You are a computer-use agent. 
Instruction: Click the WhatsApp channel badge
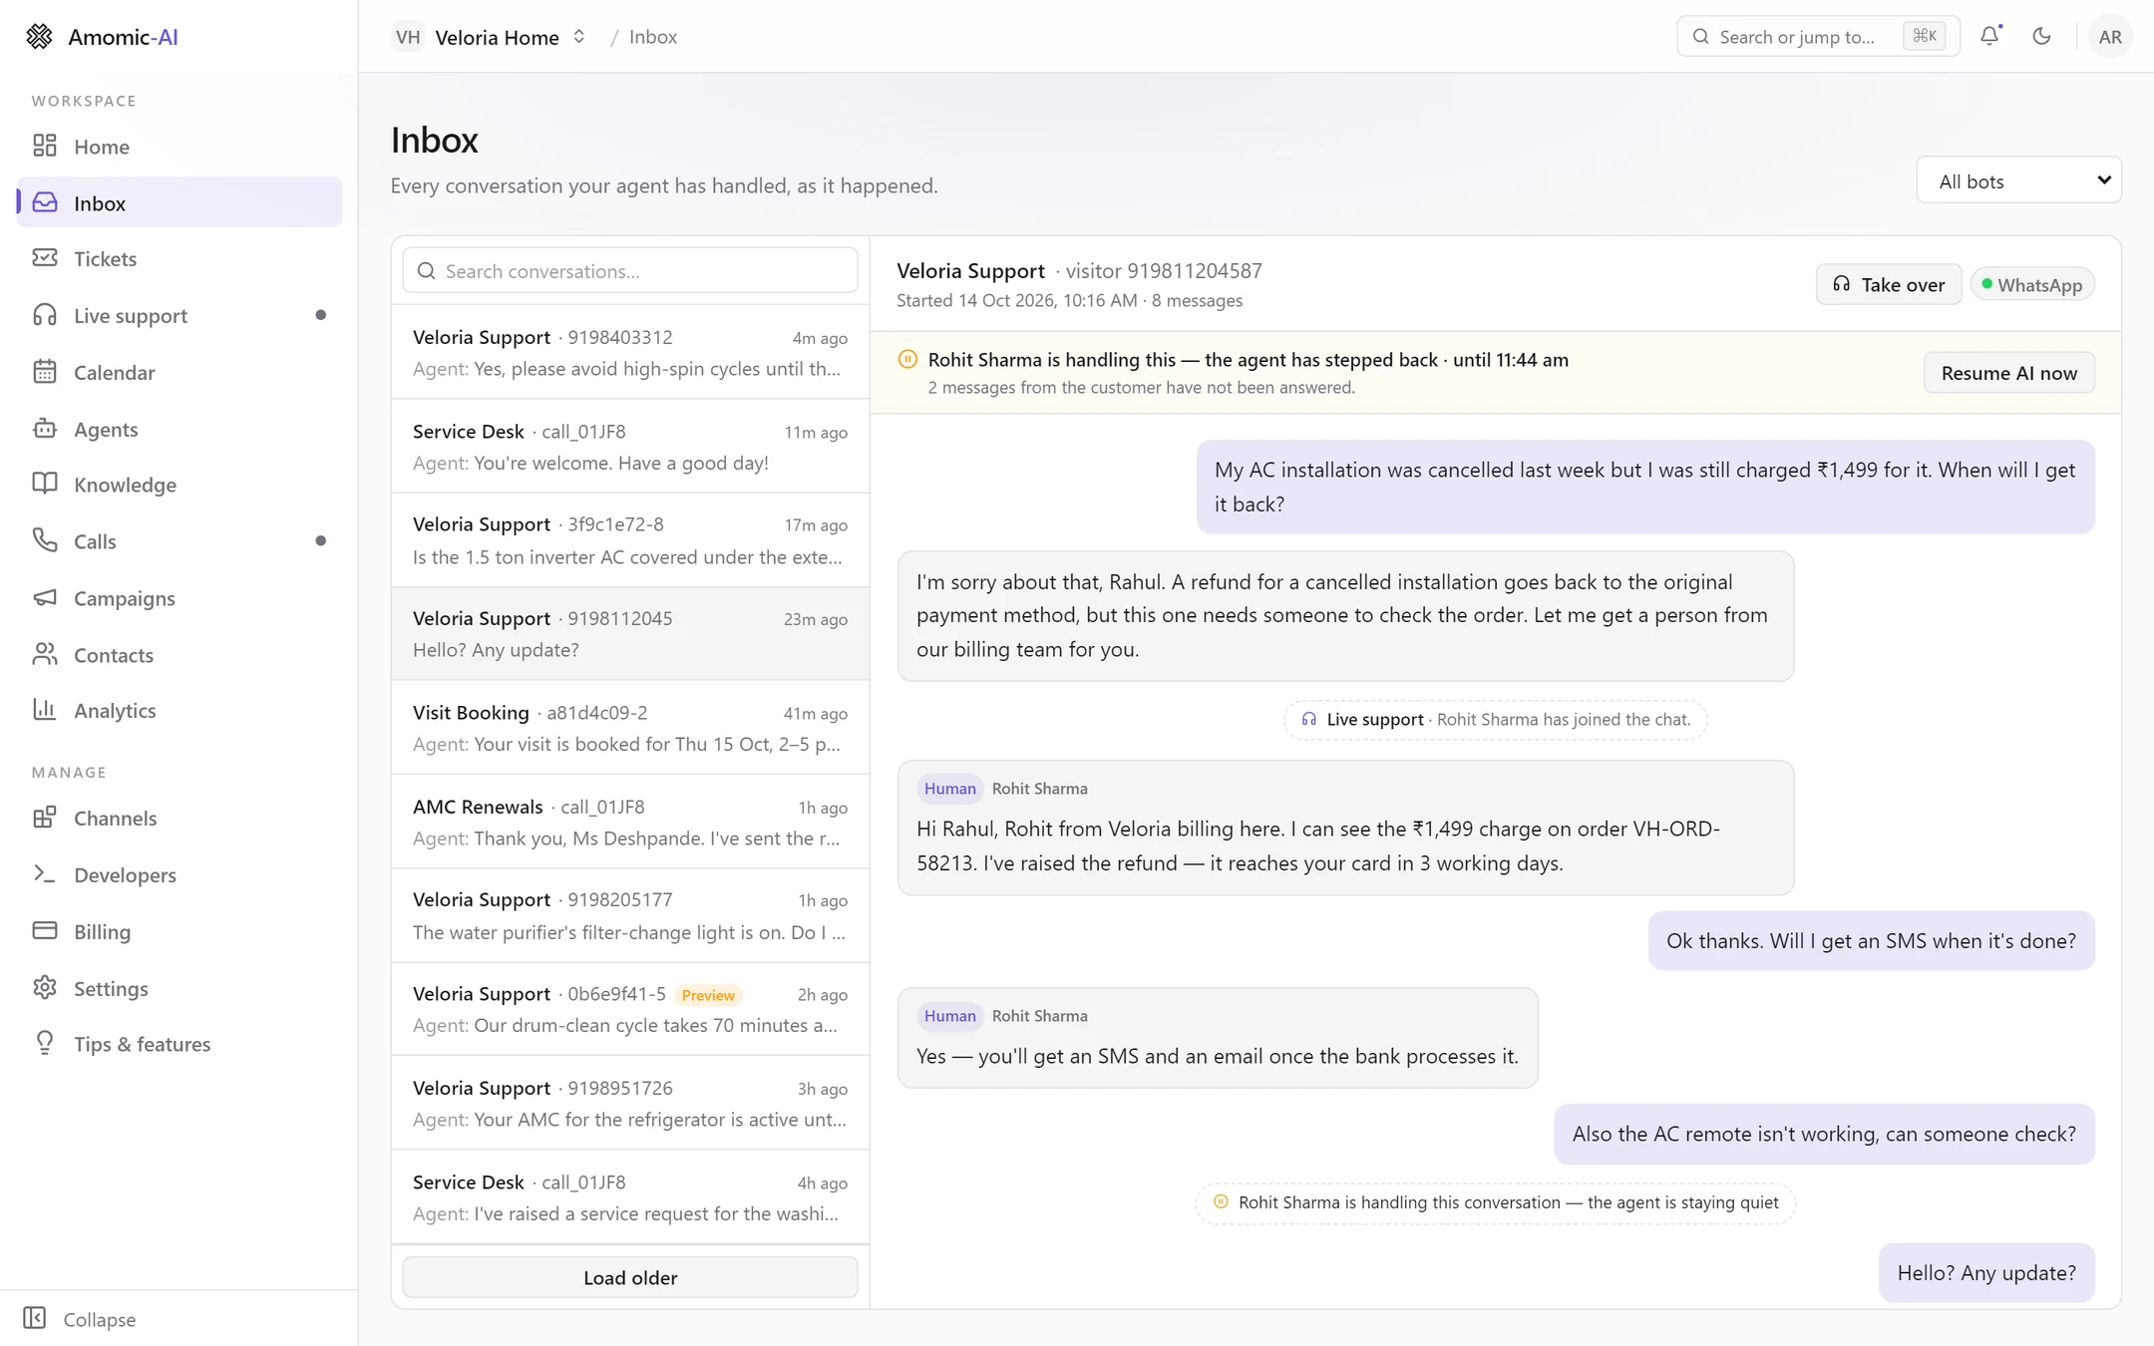pos(2031,284)
